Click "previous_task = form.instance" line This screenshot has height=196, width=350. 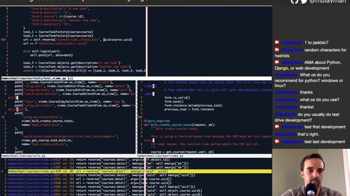coord(189,109)
